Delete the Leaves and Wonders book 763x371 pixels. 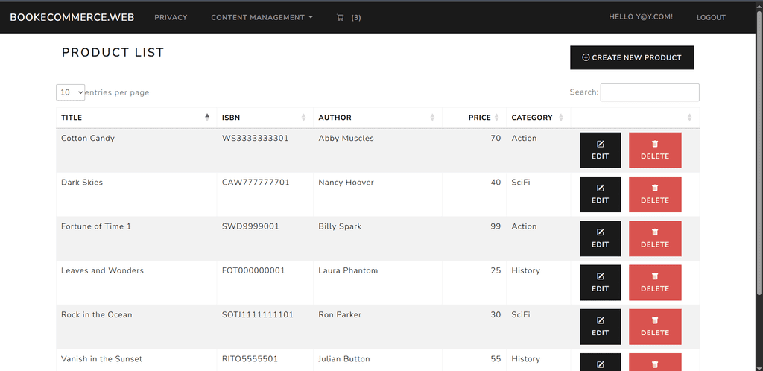point(655,283)
